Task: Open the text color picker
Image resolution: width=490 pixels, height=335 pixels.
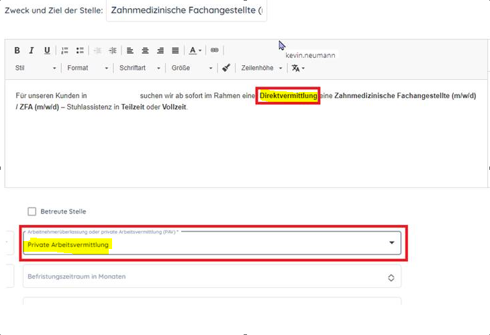Action: pyautogui.click(x=195, y=50)
